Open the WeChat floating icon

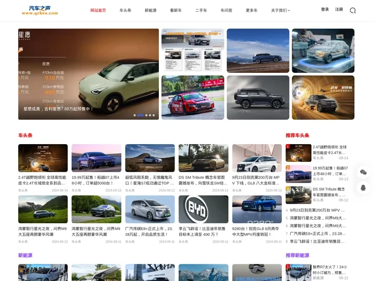[363, 172]
